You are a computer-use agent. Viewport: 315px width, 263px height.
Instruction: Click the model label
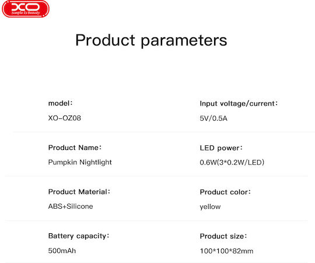[x=61, y=103]
